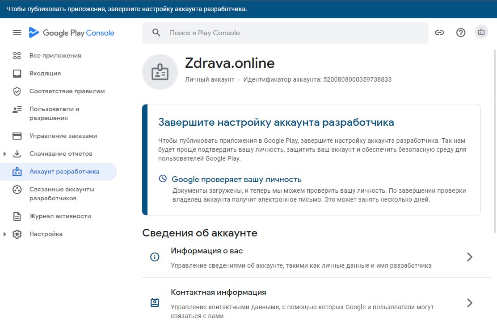The width and height of the screenshot is (497, 327).
Task: Open Настройка in the sidebar
Action: click(x=46, y=234)
